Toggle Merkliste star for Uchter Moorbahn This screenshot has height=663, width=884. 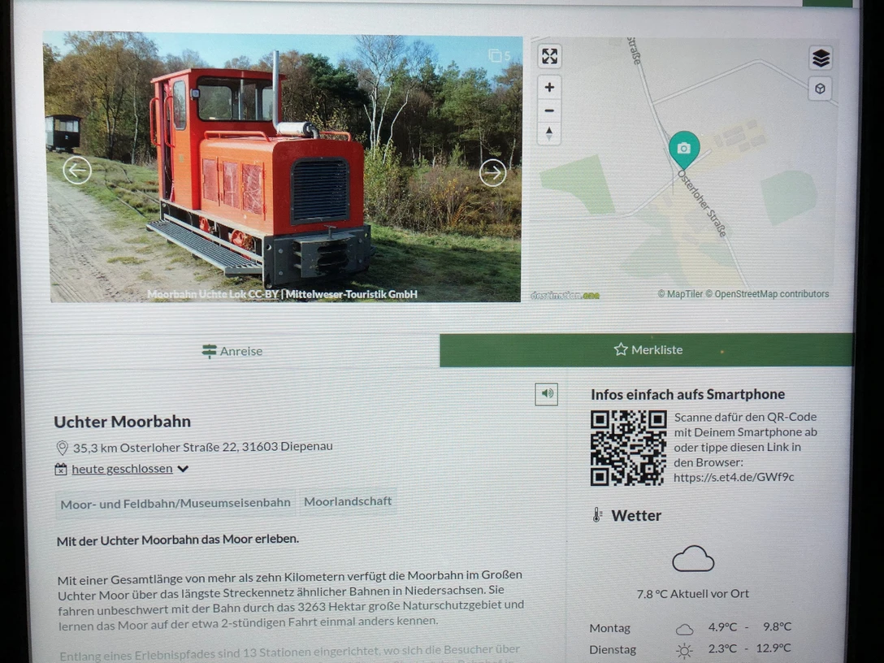620,349
